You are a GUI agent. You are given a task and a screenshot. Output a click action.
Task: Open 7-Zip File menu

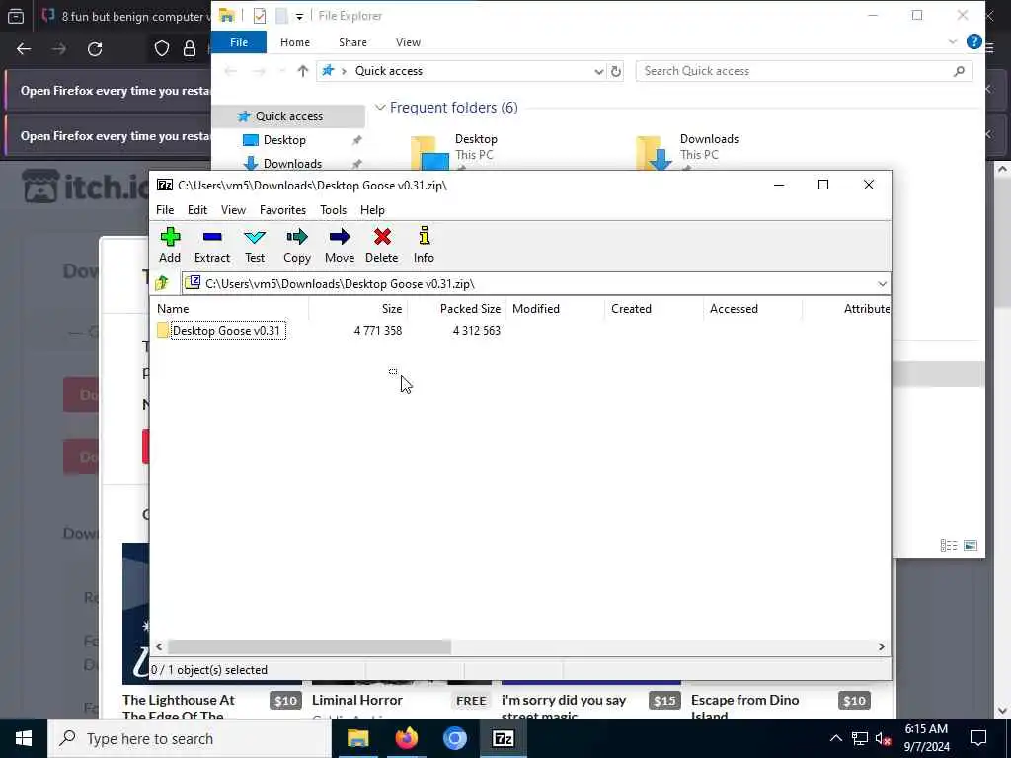(165, 210)
